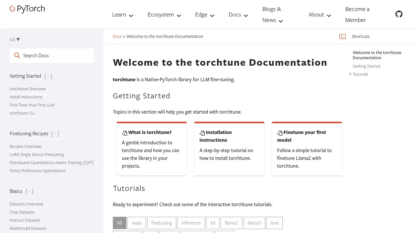The height and width of the screenshot is (233, 414).
Task: Open the Shortcuts link
Action: click(361, 36)
